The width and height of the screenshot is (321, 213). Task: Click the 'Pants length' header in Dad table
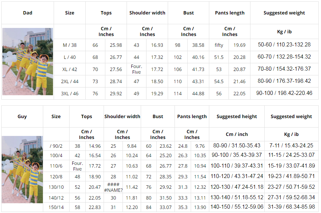[x=230, y=13]
